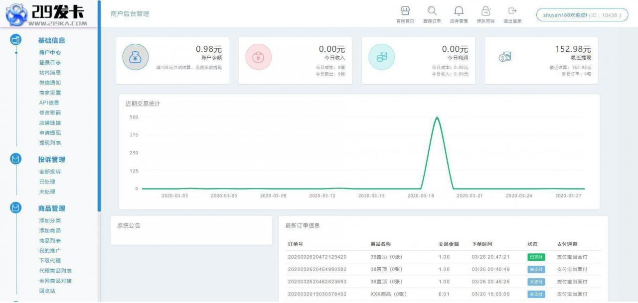Image resolution: width=638 pixels, height=303 pixels.
Task: Click the 账户余额 money bag icon
Action: click(x=136, y=57)
